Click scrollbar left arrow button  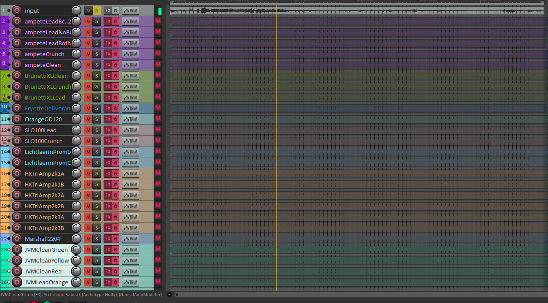[x=169, y=294]
